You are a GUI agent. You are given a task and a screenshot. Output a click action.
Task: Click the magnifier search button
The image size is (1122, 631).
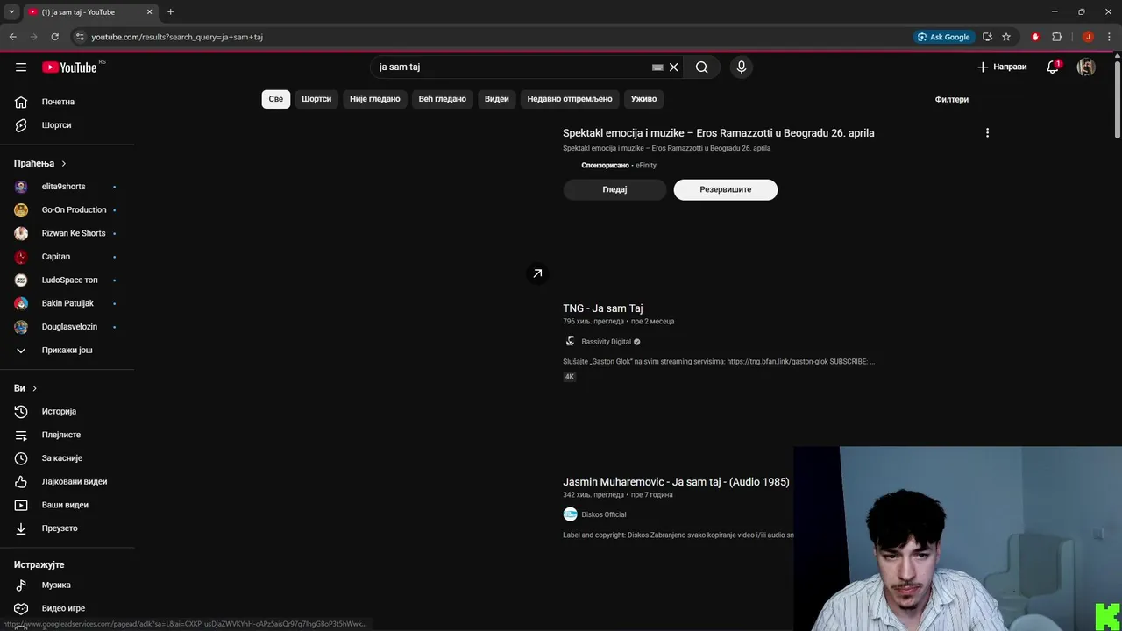(x=701, y=67)
